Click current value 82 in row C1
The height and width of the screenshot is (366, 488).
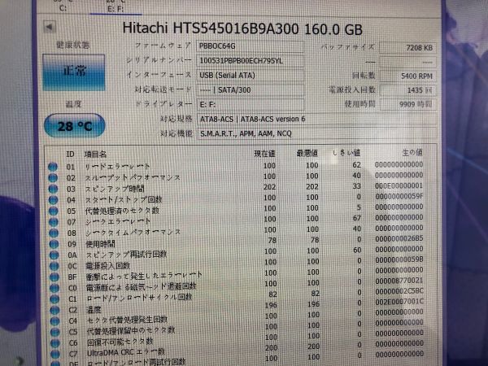click(x=272, y=294)
